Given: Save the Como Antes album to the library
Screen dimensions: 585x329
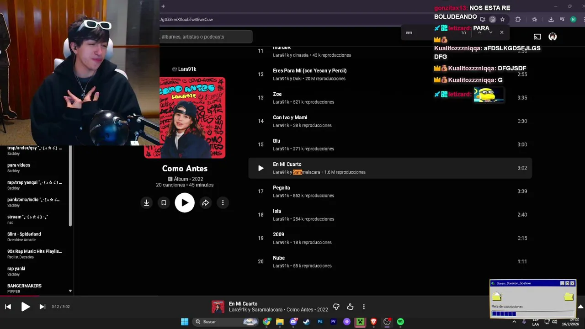Looking at the screenshot, I should [164, 203].
